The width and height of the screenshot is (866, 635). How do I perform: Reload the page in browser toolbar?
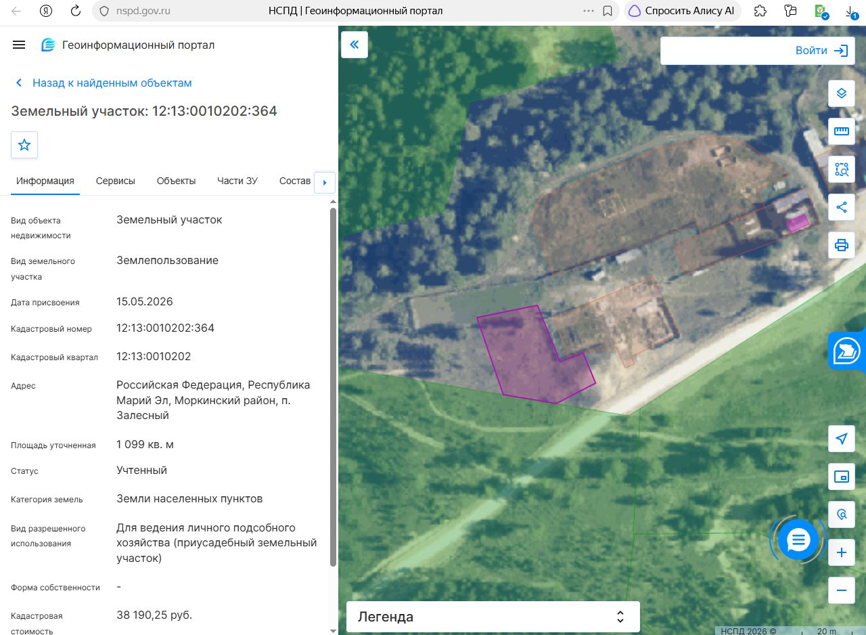76,11
